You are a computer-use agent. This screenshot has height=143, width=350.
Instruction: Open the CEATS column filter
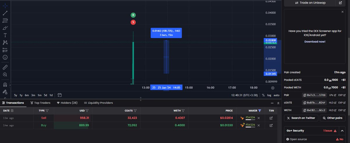[135, 111]
